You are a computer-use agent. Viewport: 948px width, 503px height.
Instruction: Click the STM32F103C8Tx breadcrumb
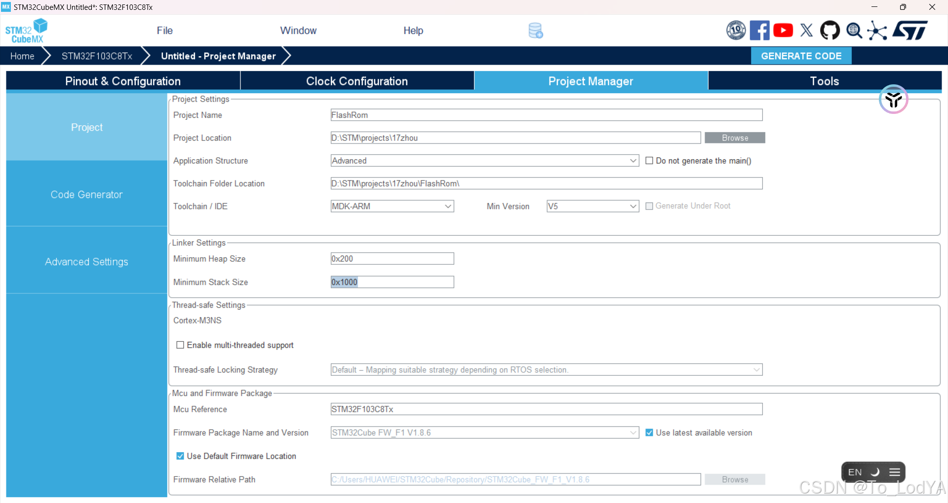[97, 56]
